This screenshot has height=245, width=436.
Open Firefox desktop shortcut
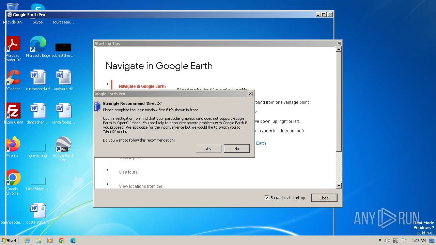pos(13,147)
